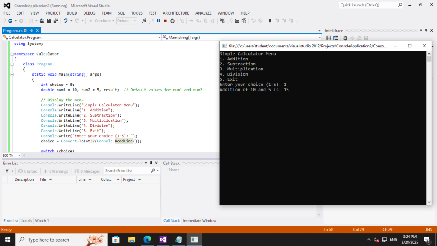Viewport: 437px width, 246px height.
Task: Open Microsoft Edge from the taskbar
Action: pos(147,240)
